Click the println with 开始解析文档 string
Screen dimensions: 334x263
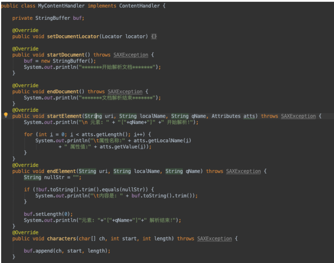92,67
